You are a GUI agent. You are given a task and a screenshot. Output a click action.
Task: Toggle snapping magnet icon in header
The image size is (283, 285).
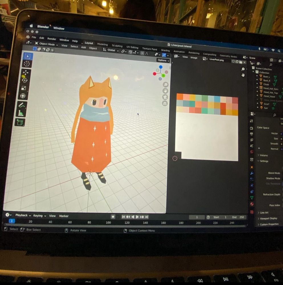click(130, 52)
